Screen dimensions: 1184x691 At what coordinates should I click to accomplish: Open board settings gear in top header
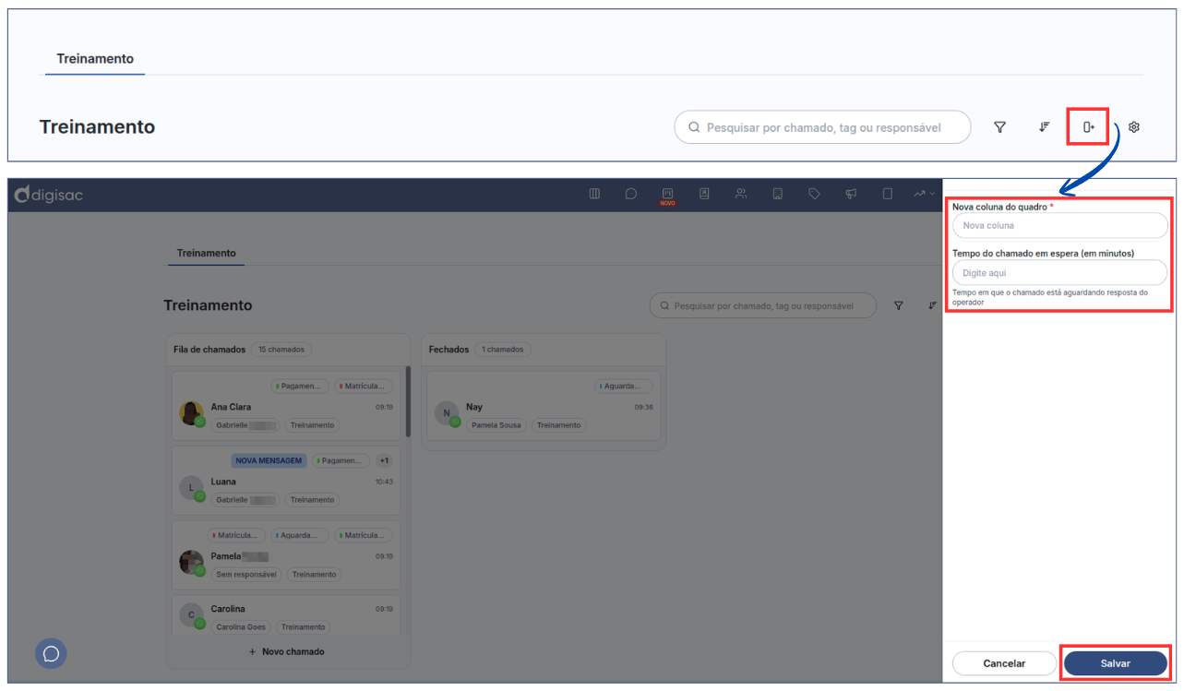pos(1134,127)
